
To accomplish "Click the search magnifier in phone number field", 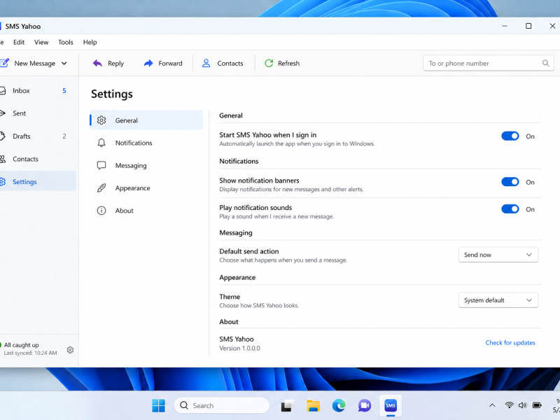I will (545, 63).
